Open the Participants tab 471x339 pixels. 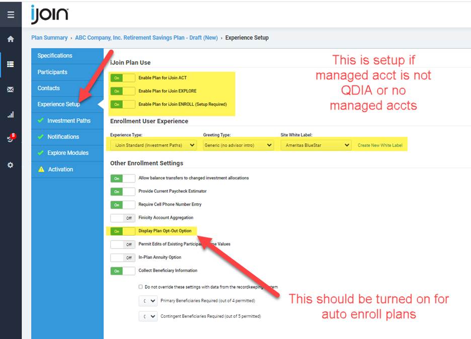(67, 72)
